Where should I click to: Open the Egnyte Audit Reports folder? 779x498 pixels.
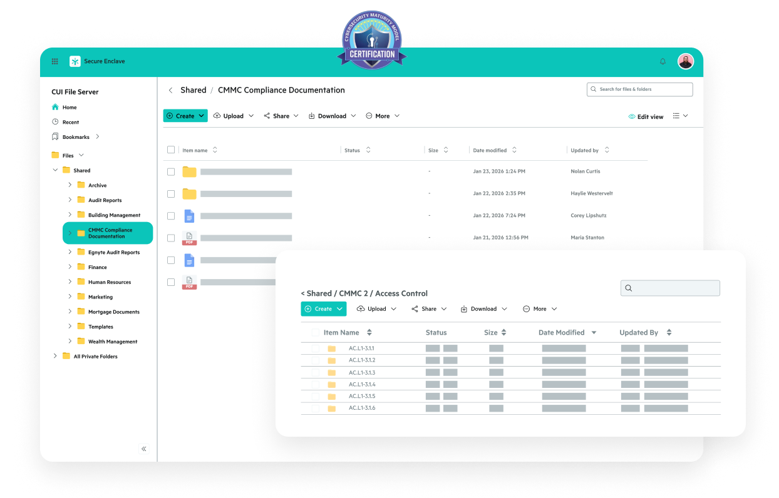point(108,252)
